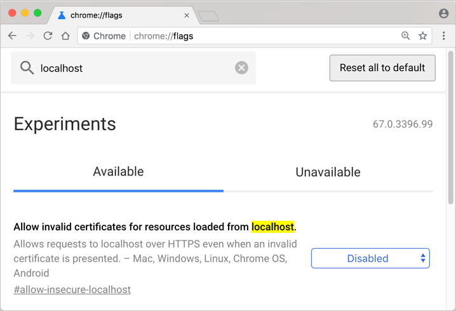Click the flags search input field
Image resolution: width=456 pixels, height=311 pixels.
pos(133,68)
